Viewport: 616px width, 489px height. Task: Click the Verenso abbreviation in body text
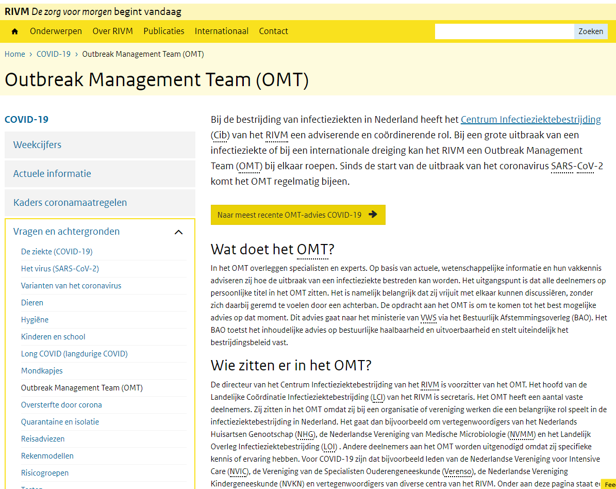458,471
